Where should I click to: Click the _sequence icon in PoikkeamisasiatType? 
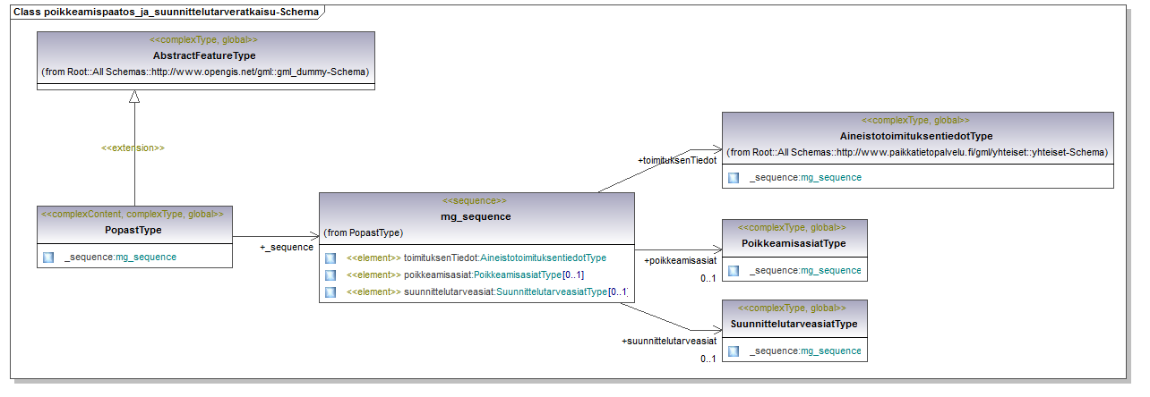(734, 270)
